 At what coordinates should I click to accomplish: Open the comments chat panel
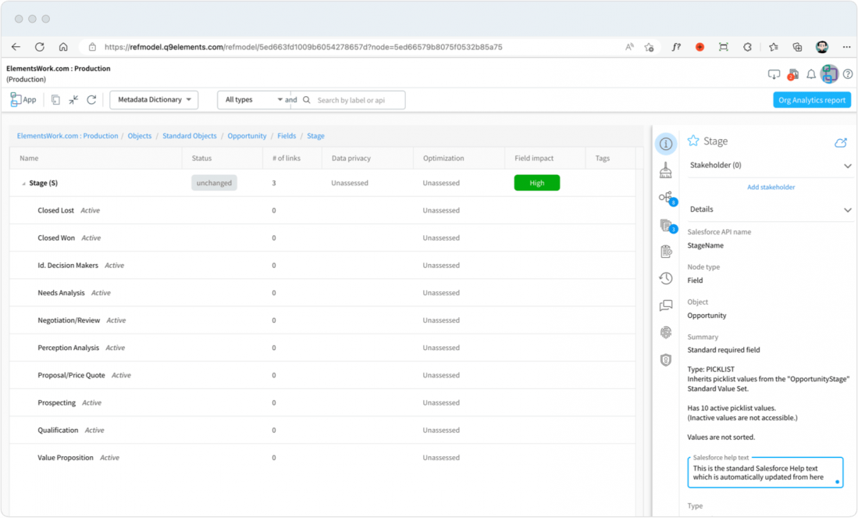[x=666, y=305]
